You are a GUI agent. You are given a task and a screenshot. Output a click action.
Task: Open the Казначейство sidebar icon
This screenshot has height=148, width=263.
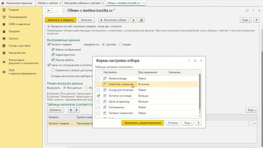(x=4, y=53)
